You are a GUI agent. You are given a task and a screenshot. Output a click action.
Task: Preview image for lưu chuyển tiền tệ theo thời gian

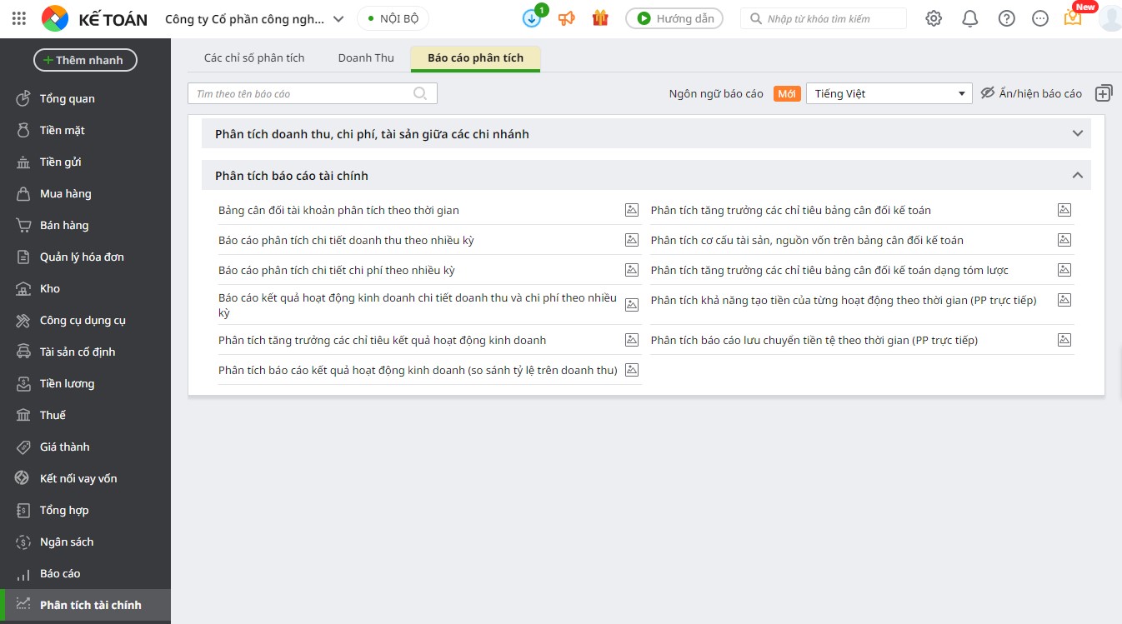tap(1064, 340)
